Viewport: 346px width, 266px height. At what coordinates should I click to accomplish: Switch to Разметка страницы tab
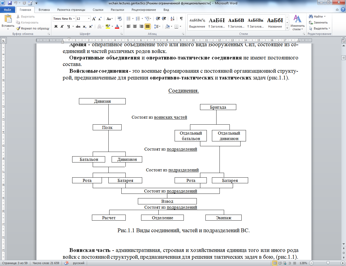click(71, 10)
